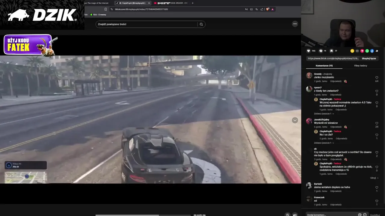
Task: Select the YouTube SPAJKER browser tab
Action: point(171,3)
